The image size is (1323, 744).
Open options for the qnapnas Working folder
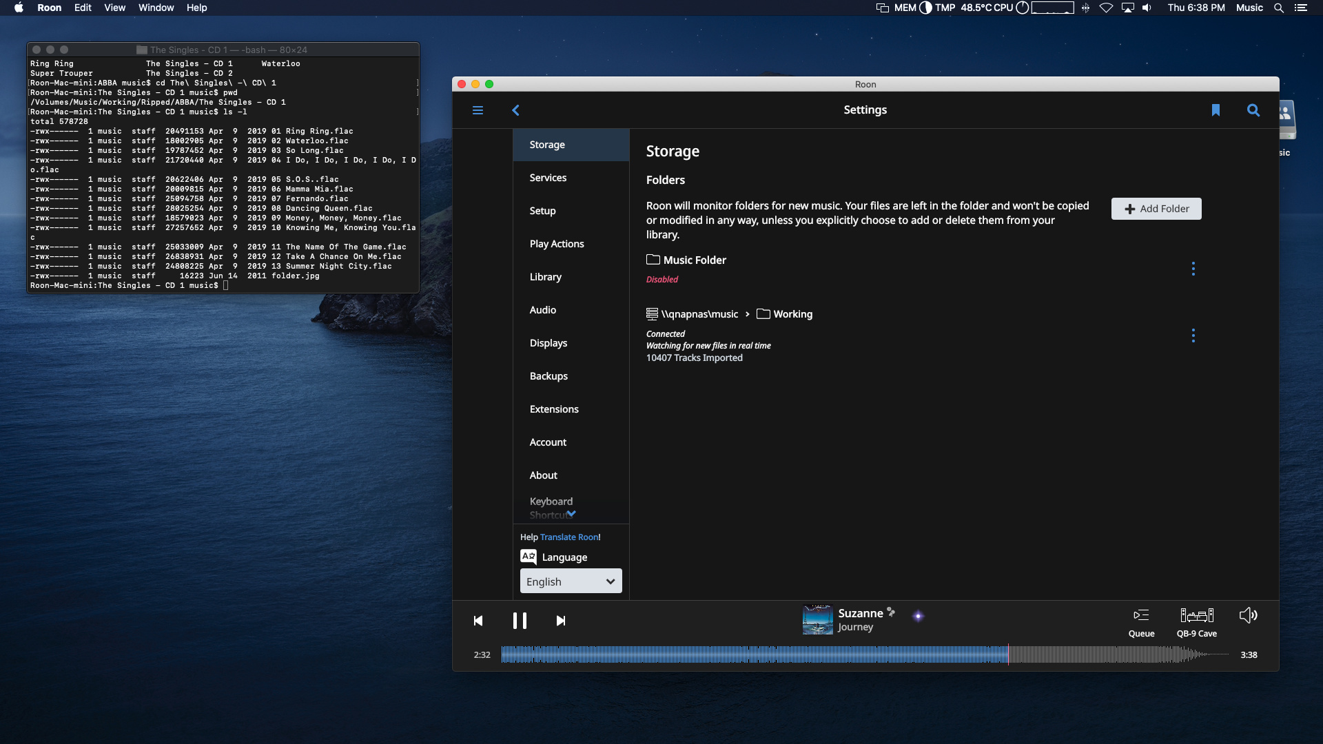pos(1193,335)
